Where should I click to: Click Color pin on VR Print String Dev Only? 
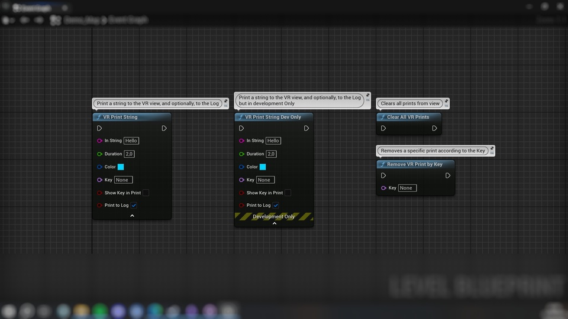[x=241, y=167]
